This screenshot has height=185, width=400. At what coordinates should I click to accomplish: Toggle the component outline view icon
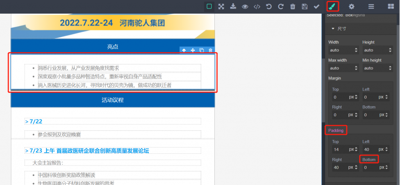209,6
